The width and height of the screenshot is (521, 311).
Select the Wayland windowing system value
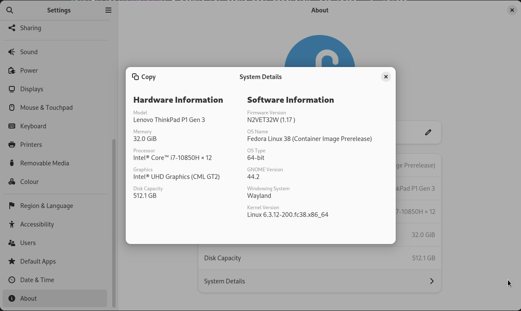click(x=259, y=196)
